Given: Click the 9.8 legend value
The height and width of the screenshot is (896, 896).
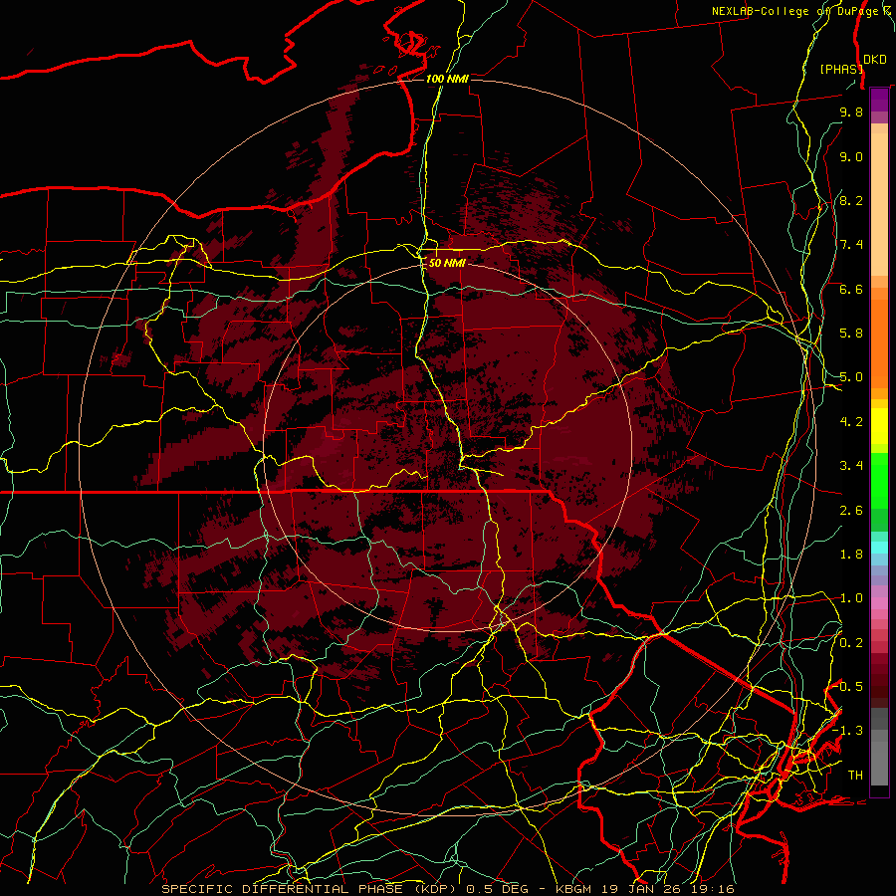Looking at the screenshot, I should (x=851, y=112).
